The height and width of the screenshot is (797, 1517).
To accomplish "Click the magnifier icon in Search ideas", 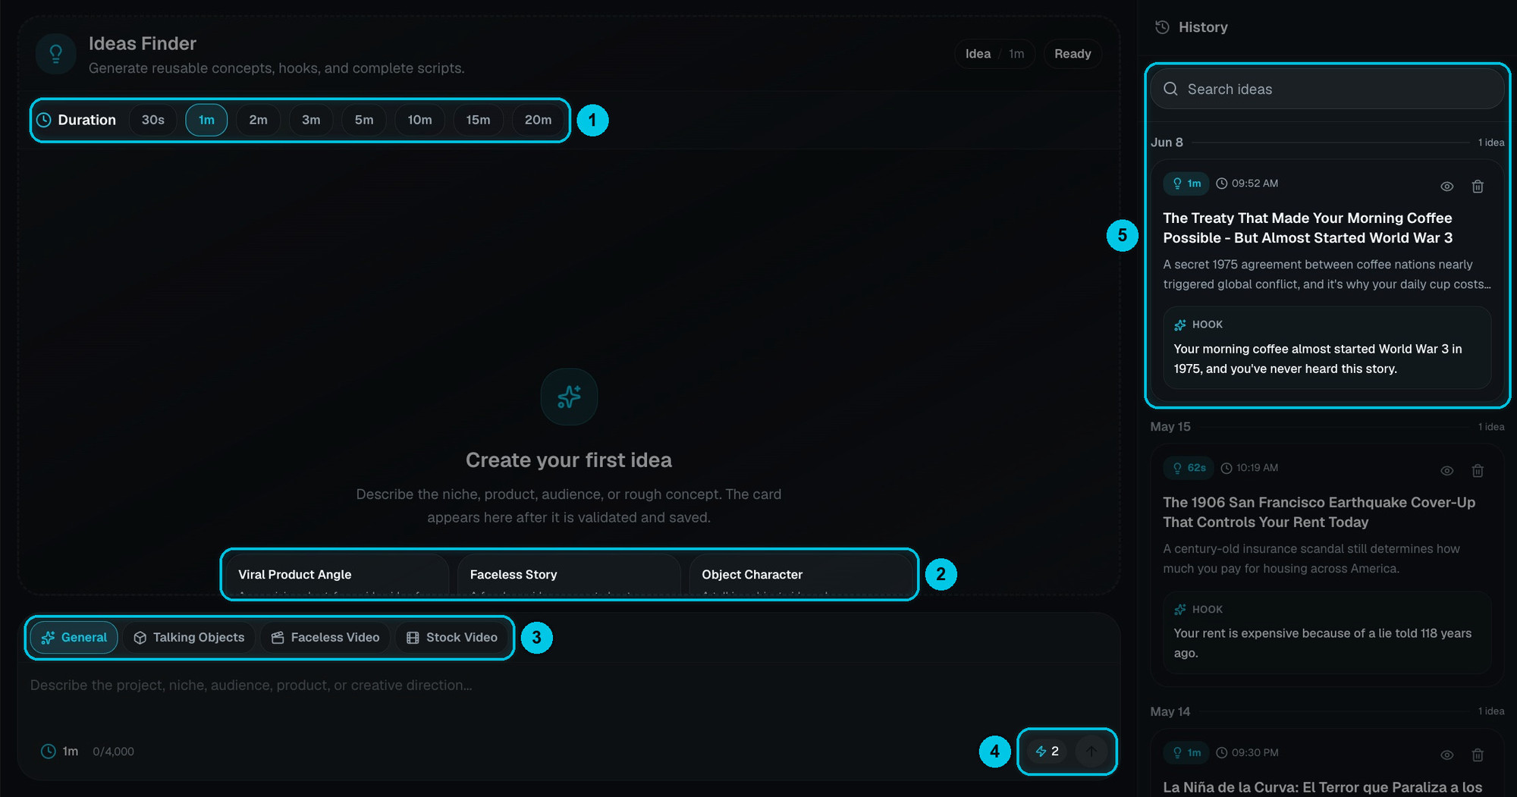I will [x=1170, y=89].
